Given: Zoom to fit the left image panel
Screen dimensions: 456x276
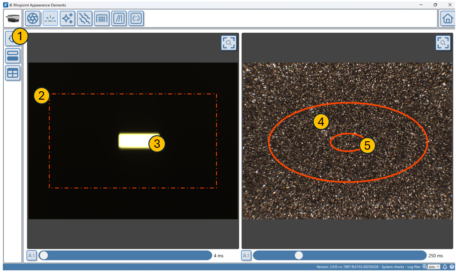Looking at the screenshot, I should 228,43.
